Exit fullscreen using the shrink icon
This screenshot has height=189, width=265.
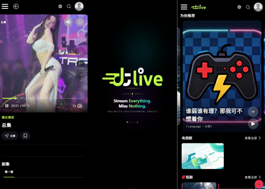[x=80, y=22]
